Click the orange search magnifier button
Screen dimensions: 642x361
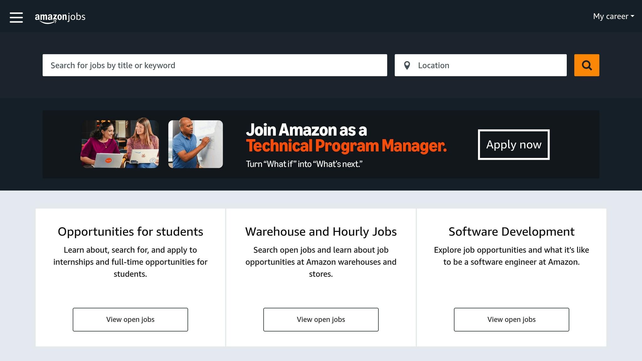[x=587, y=65]
